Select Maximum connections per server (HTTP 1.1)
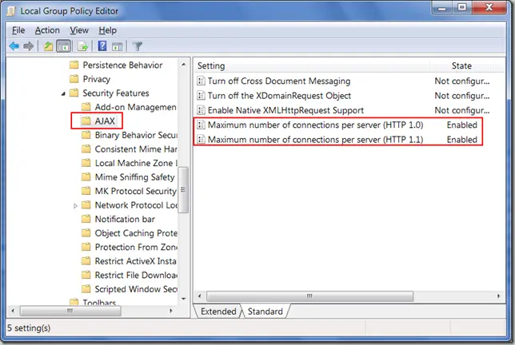The height and width of the screenshot is (345, 515). (315, 140)
